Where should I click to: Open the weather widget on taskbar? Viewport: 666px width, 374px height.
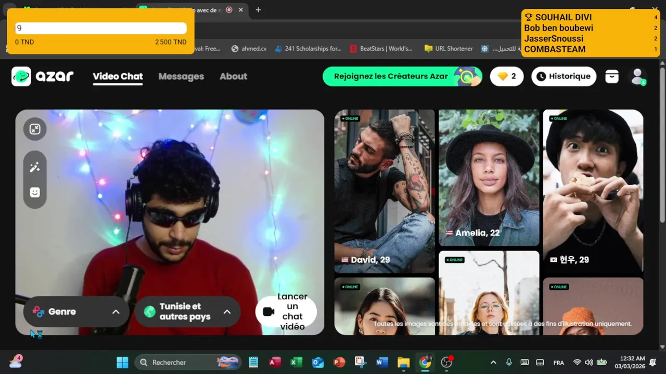15,361
